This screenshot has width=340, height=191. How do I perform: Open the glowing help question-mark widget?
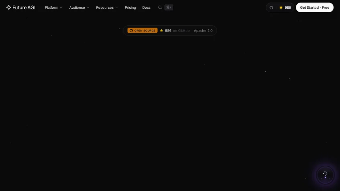point(325,175)
